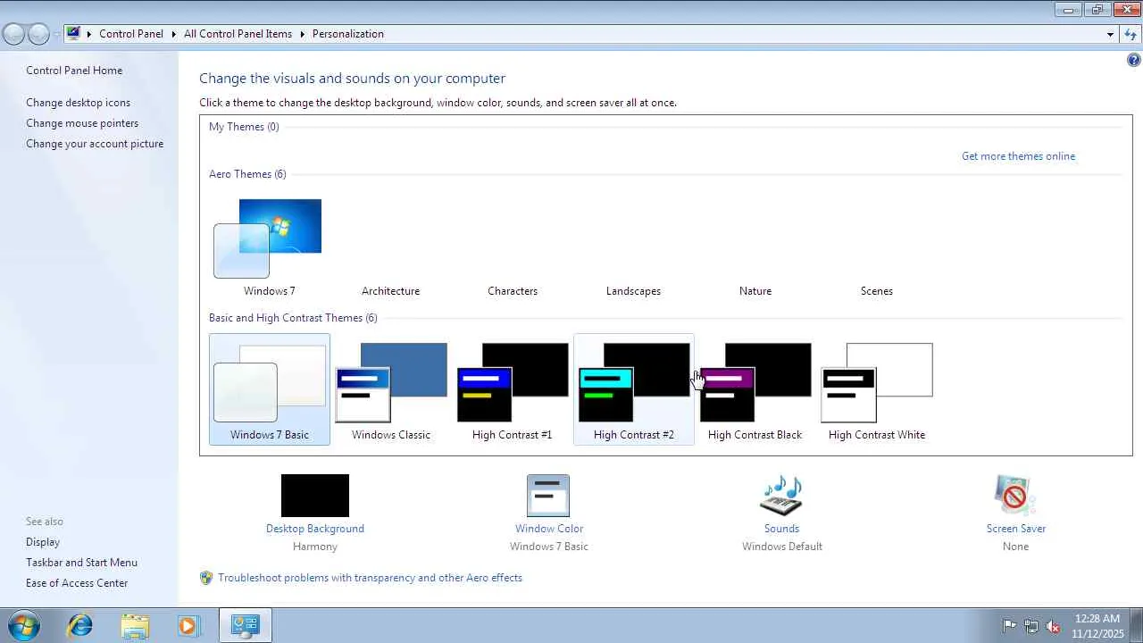
Task: Select the Windows 7 Basic theme
Action: [x=269, y=389]
